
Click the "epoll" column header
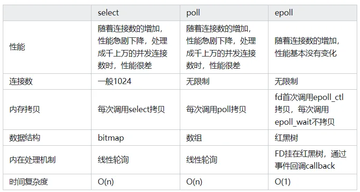click(x=284, y=13)
